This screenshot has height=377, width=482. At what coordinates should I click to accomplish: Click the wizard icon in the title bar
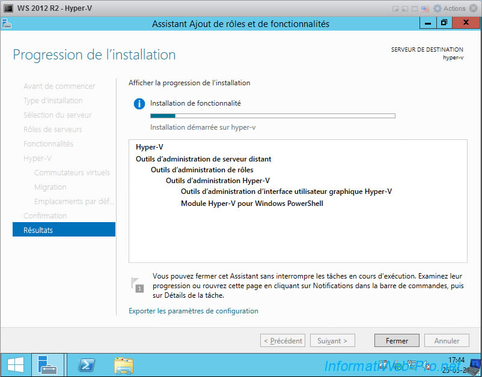pyautogui.click(x=7, y=23)
